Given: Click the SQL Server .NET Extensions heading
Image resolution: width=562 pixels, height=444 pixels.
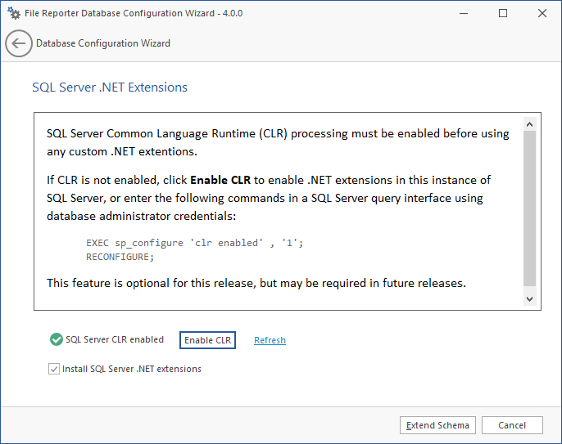Looking at the screenshot, I should click(110, 87).
